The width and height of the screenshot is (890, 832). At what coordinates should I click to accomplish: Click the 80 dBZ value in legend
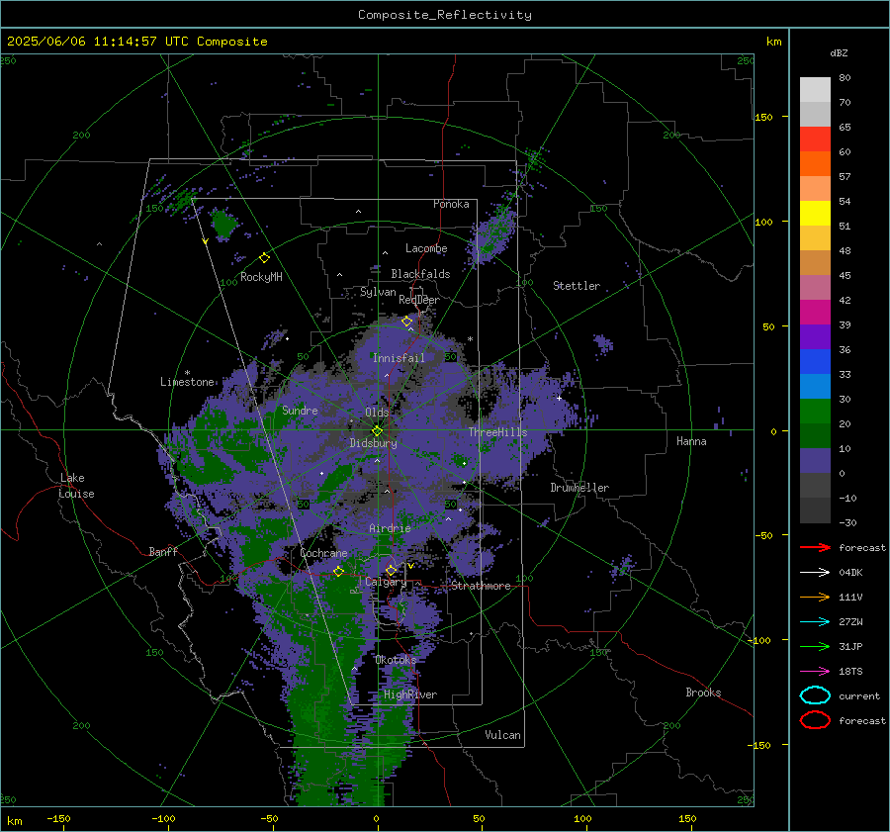[845, 78]
